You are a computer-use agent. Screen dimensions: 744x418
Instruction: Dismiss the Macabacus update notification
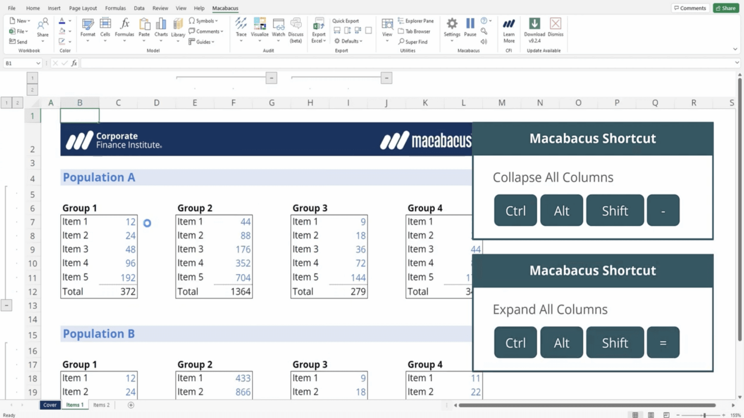[556, 29]
